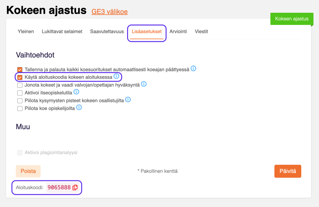Copy the aloituskoodi with the clipboard icon
Image resolution: width=319 pixels, height=207 pixels.
pyautogui.click(x=75, y=187)
